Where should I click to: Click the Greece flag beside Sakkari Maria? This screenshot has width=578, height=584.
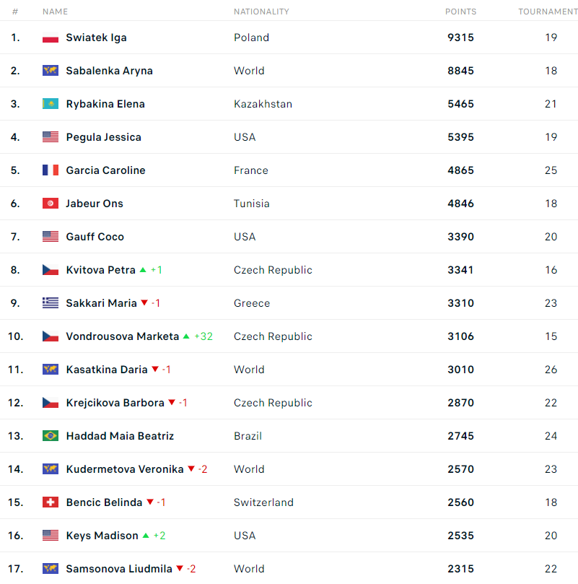tap(51, 303)
